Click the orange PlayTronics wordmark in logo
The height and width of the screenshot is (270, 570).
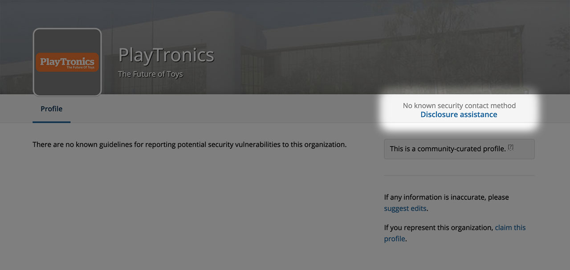click(x=67, y=62)
